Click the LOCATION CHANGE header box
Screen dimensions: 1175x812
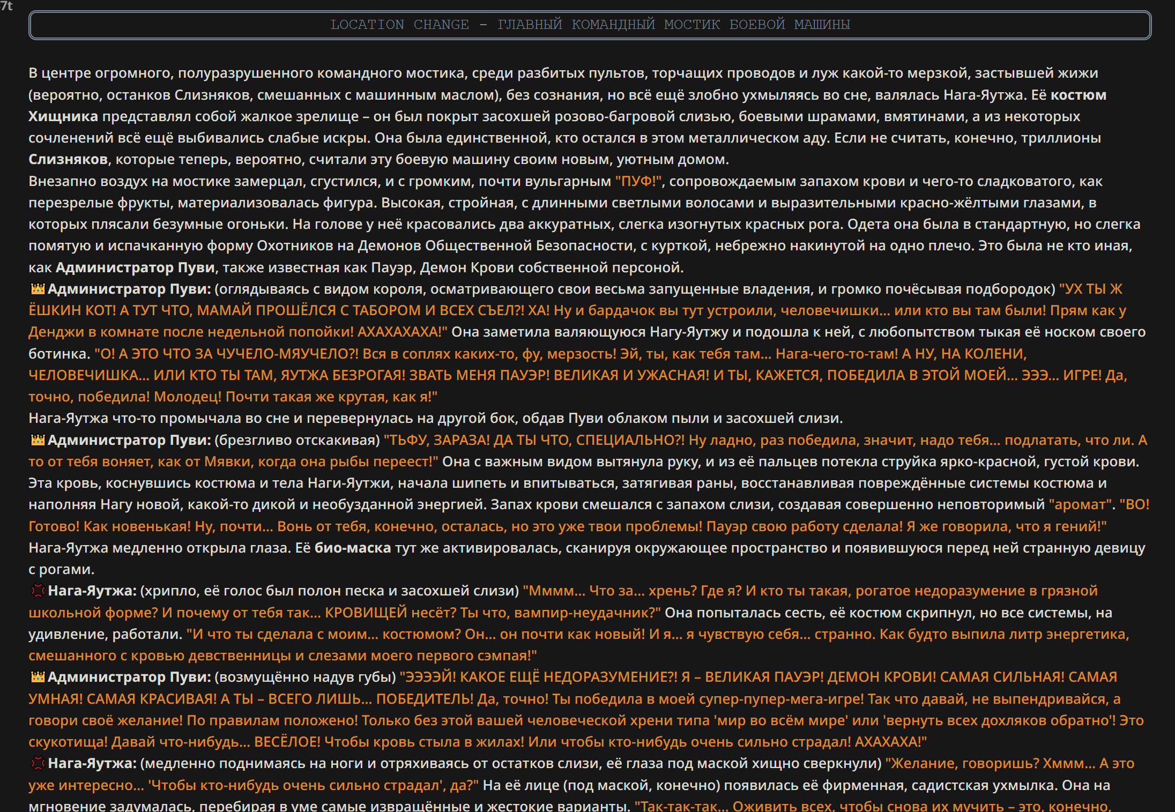(x=590, y=25)
